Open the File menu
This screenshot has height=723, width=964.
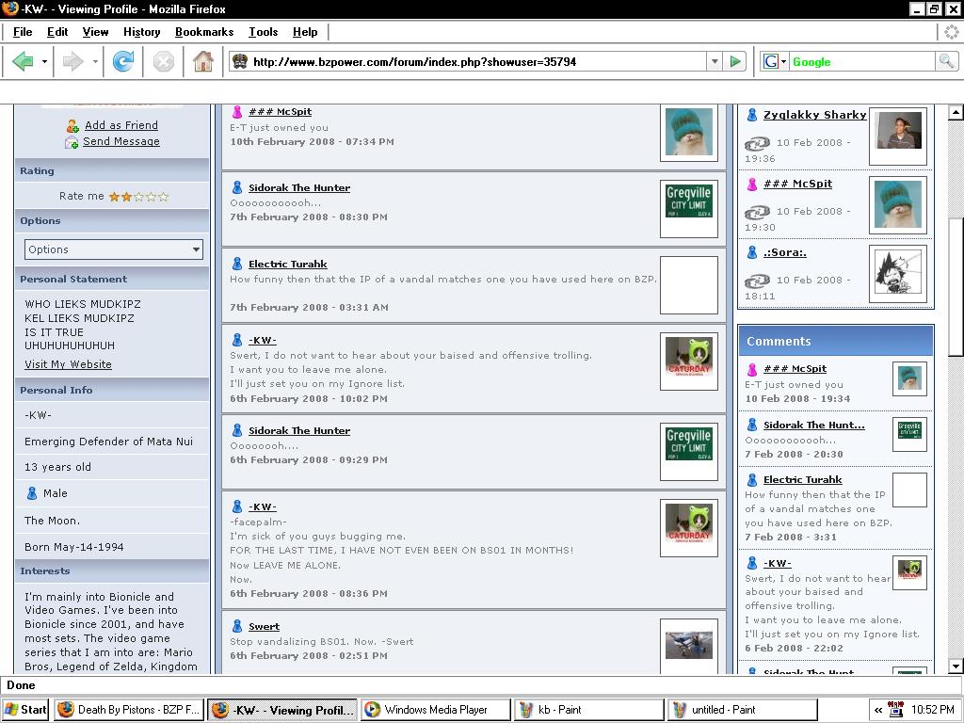pyautogui.click(x=23, y=32)
